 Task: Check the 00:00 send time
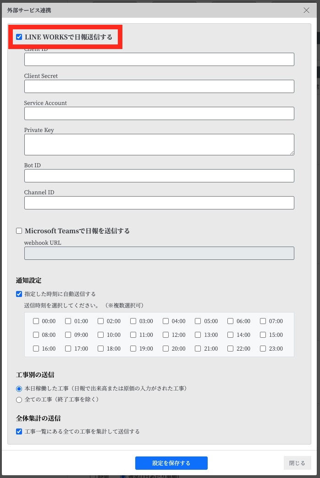(36, 321)
